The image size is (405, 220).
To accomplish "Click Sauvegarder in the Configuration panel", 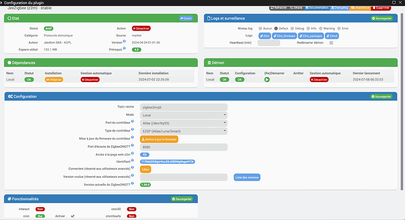I will [382, 97].
